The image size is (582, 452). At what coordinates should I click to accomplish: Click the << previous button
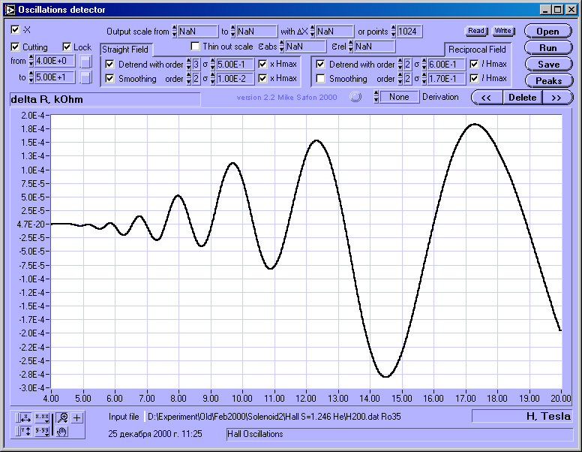(487, 98)
